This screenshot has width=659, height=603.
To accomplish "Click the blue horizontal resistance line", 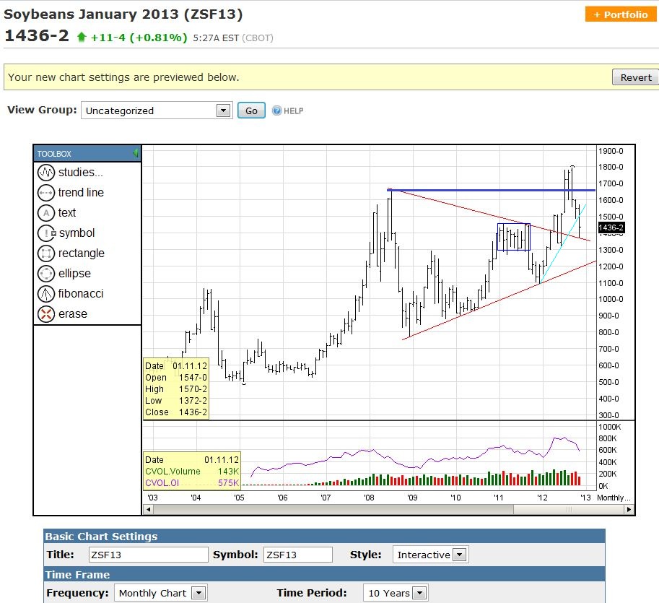I will [x=491, y=190].
